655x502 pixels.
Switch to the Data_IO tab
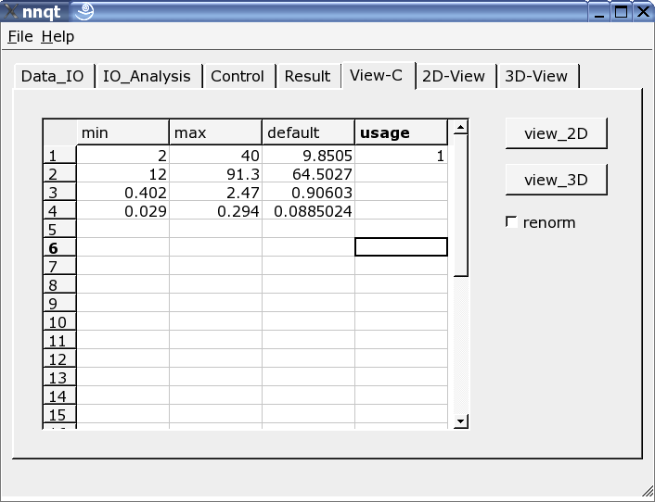53,76
